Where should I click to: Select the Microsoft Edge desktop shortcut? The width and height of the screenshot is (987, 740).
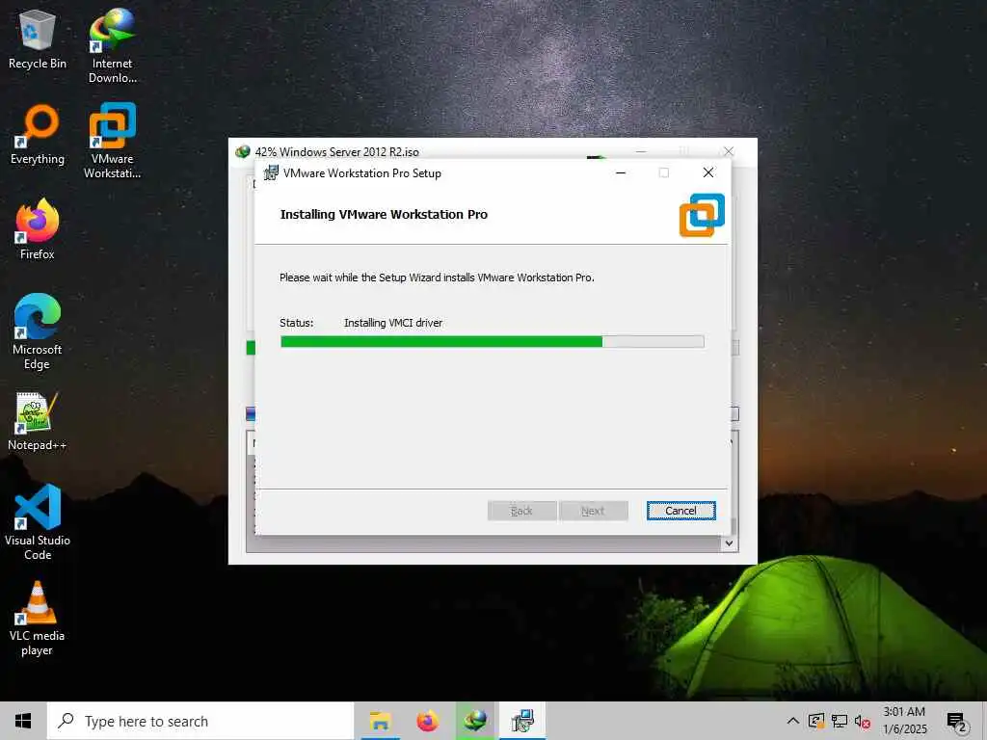point(38,331)
